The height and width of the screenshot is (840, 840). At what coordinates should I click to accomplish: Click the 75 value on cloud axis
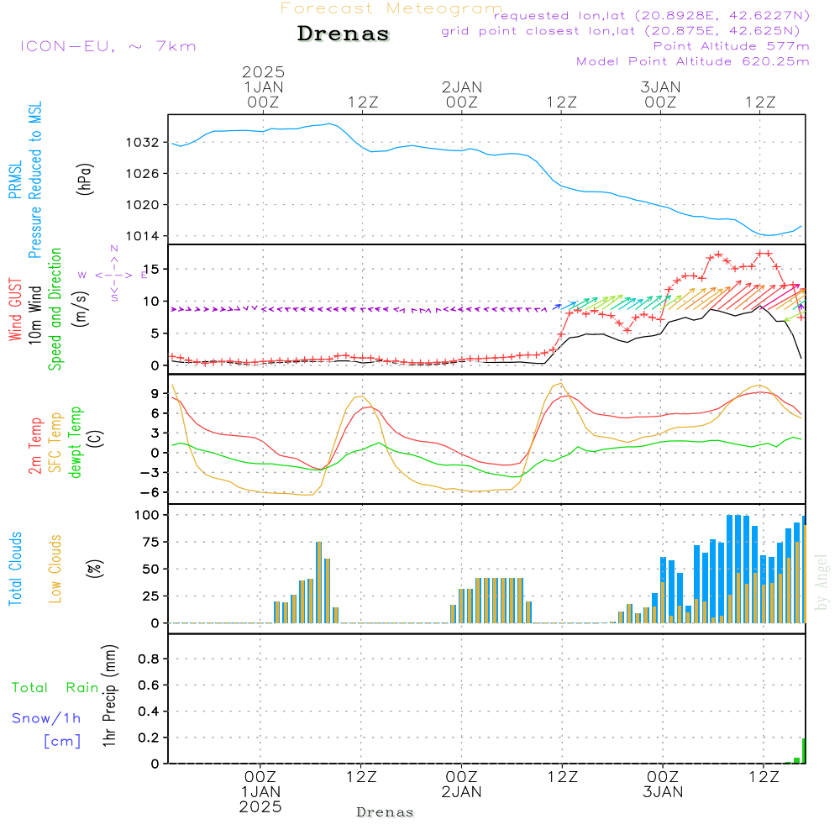pyautogui.click(x=151, y=542)
